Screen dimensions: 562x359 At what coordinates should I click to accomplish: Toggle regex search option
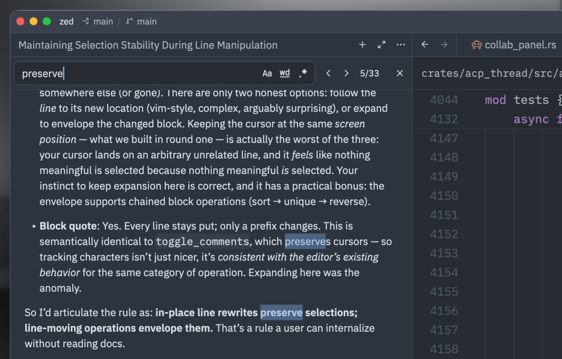303,73
